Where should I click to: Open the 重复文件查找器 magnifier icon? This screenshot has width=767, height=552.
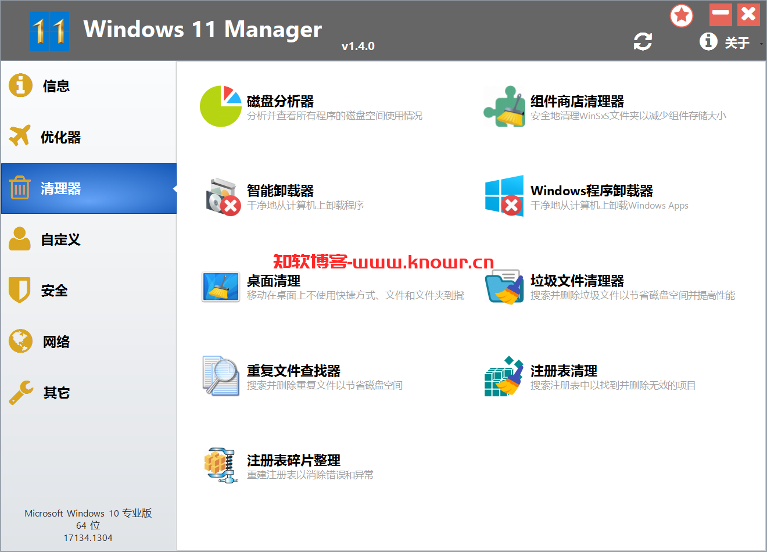pos(221,376)
